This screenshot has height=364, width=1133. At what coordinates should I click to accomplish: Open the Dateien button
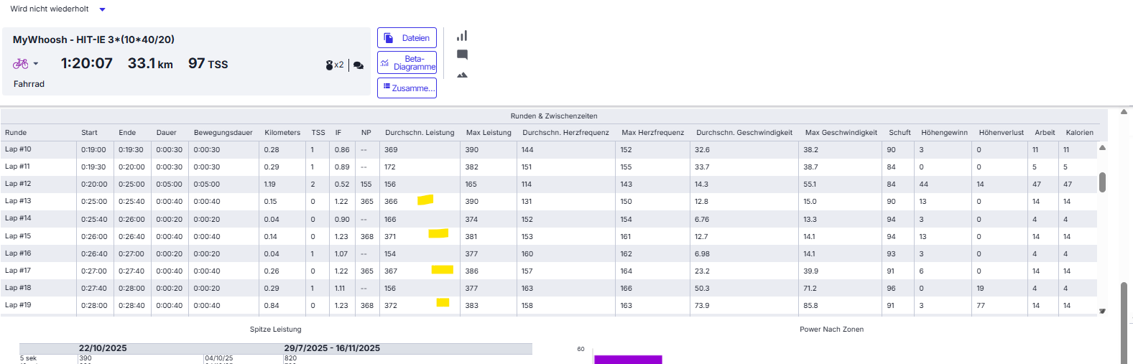[407, 38]
